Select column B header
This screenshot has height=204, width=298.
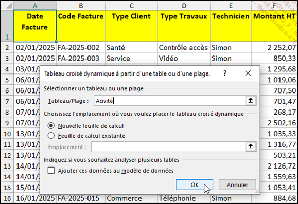pos(81,5)
